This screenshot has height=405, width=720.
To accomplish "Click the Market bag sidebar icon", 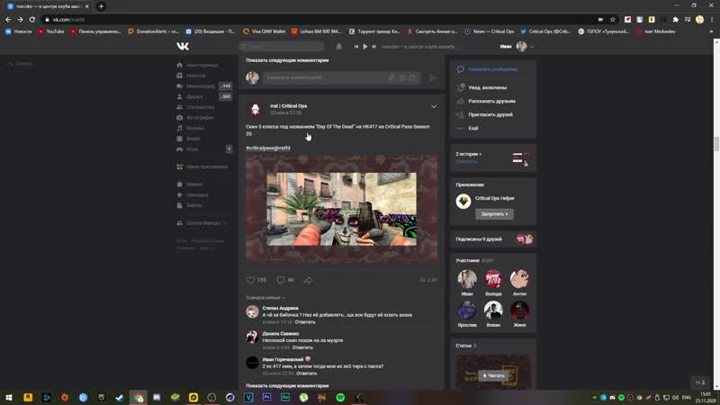I will pyautogui.click(x=179, y=184).
